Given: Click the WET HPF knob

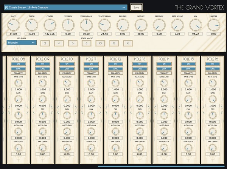Looking at the screenshot, I should point(141,25).
